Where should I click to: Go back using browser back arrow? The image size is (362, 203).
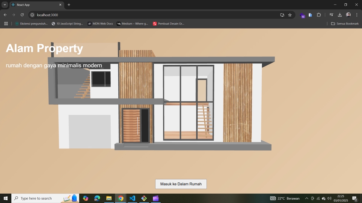(5, 15)
